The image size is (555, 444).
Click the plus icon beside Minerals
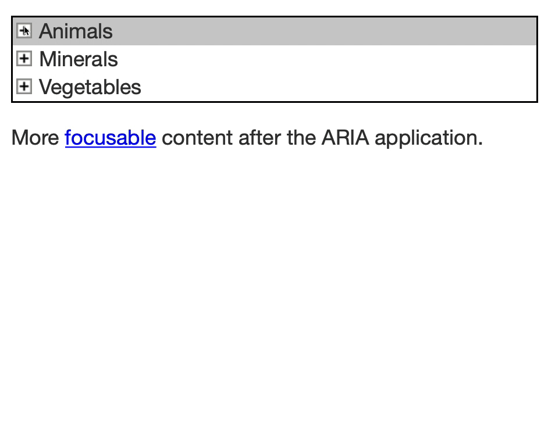[x=24, y=59]
